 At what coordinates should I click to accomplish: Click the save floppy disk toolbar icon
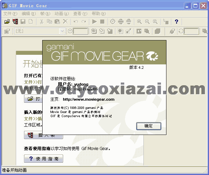point(23,22)
